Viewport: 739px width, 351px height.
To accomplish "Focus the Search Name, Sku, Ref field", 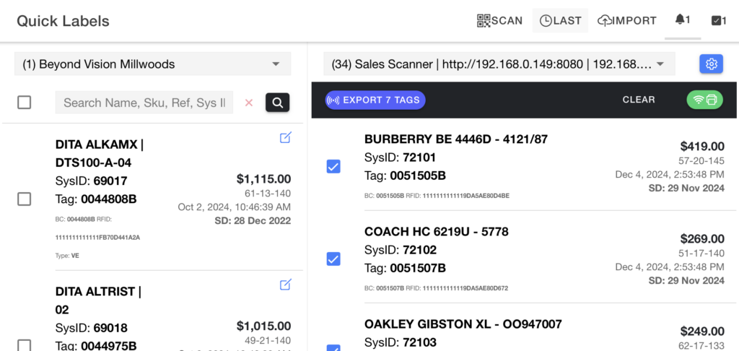I will (144, 103).
